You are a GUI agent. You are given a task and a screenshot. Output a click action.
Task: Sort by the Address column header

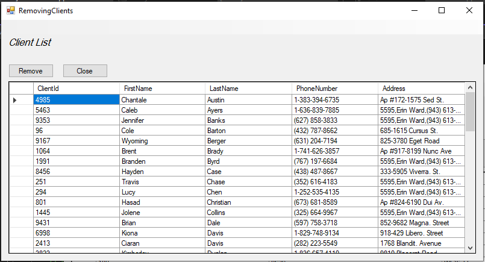(x=421, y=89)
